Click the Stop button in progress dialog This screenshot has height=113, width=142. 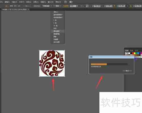[x=127, y=71]
